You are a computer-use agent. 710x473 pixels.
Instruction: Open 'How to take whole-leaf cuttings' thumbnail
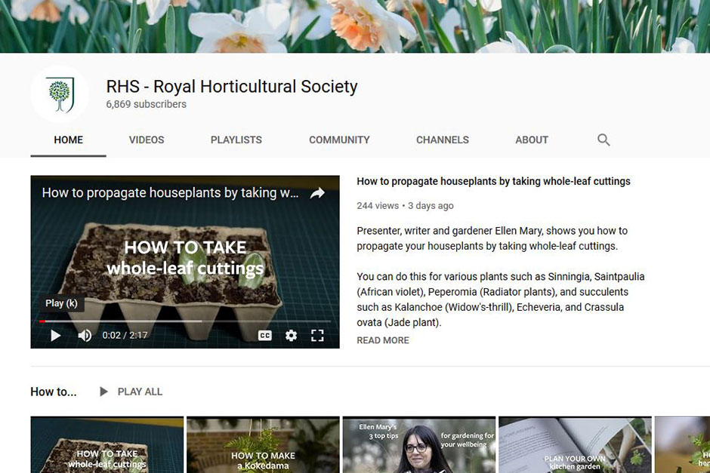click(x=107, y=444)
